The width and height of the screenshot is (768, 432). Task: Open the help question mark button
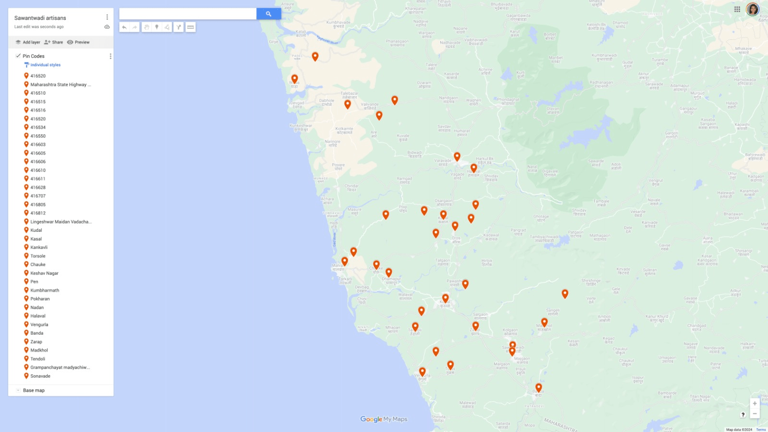[x=743, y=415]
